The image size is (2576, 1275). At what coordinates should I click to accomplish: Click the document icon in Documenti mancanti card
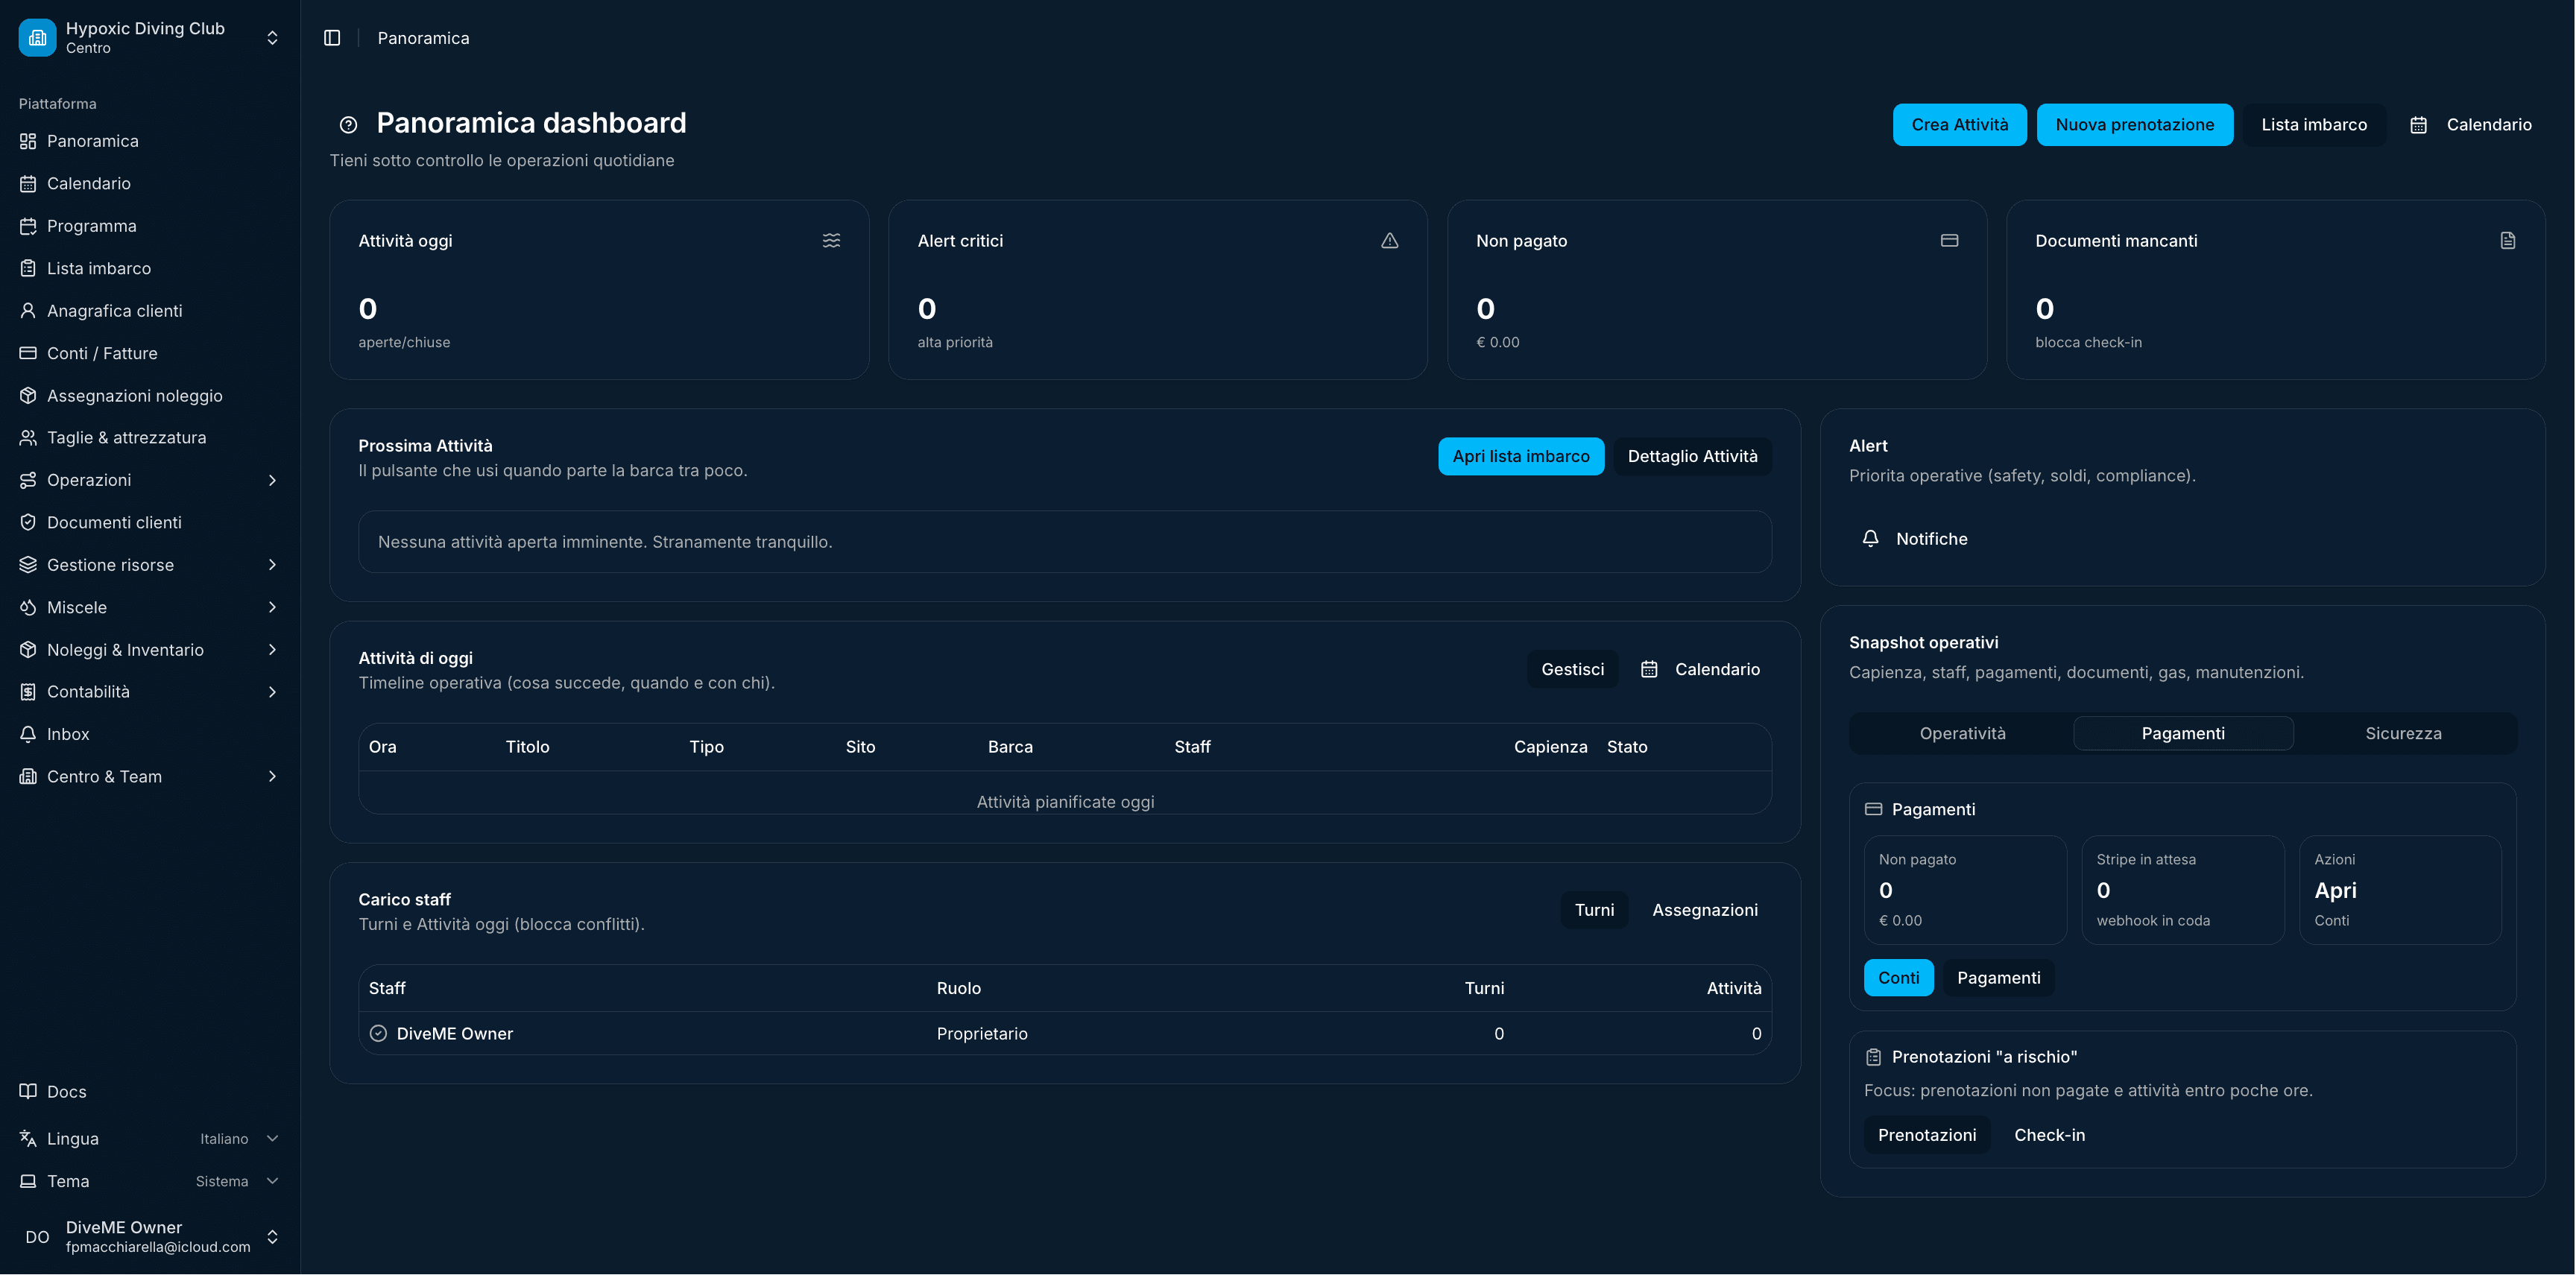(2508, 241)
